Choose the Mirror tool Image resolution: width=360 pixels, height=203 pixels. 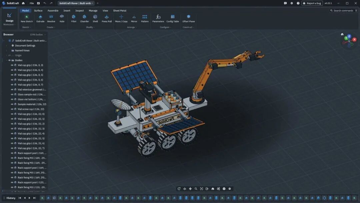click(134, 19)
